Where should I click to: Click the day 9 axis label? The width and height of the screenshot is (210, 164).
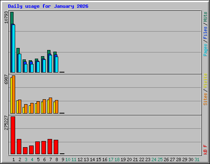[x=63, y=159]
